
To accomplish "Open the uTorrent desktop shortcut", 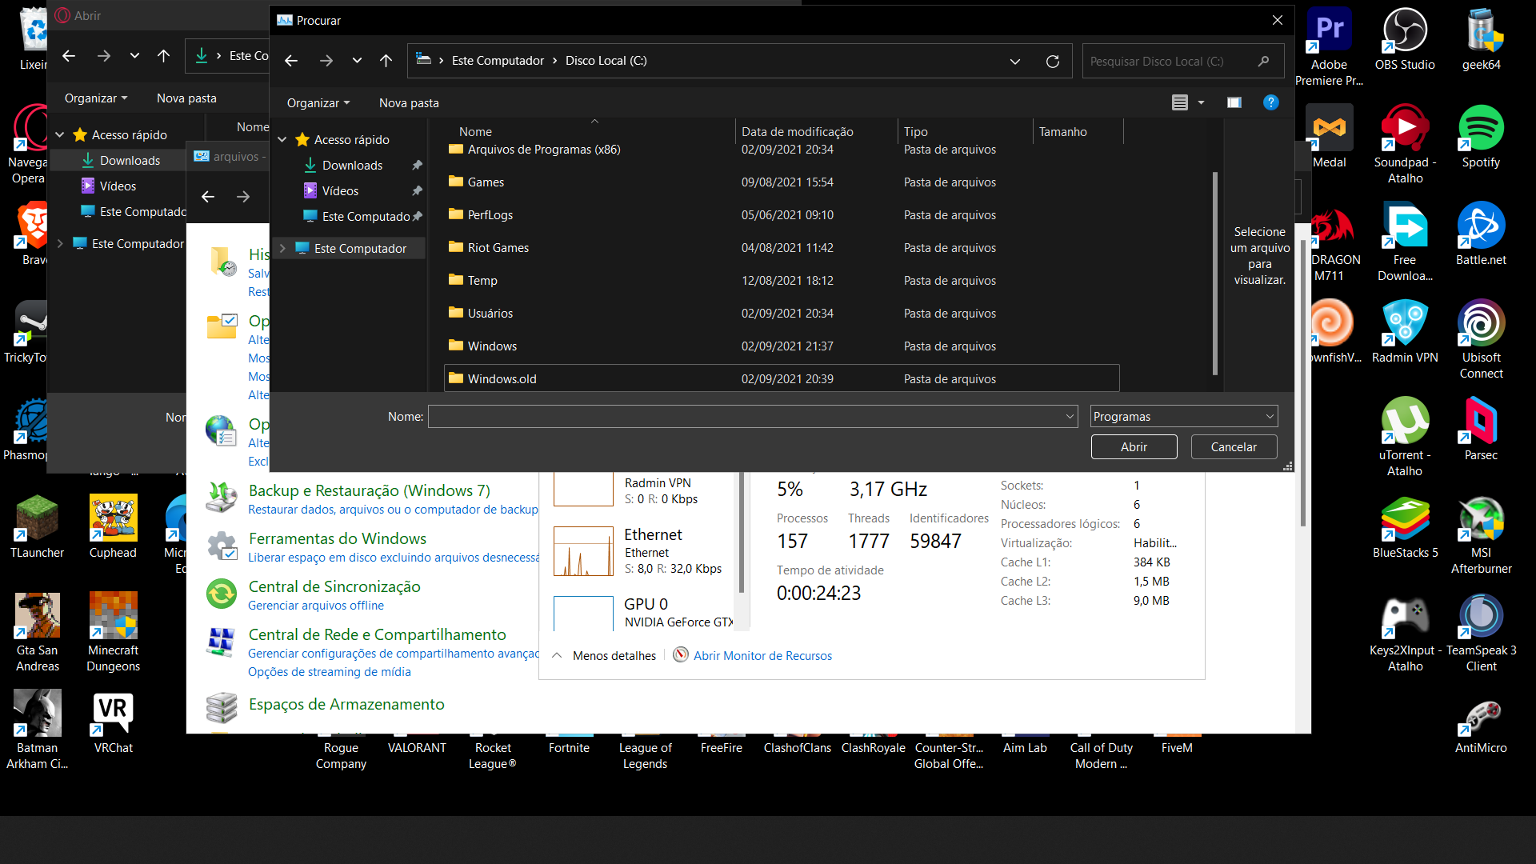I will point(1405,437).
